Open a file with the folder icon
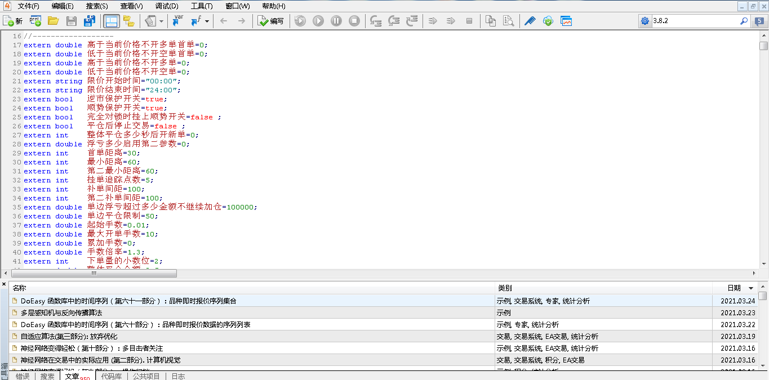 tap(53, 21)
